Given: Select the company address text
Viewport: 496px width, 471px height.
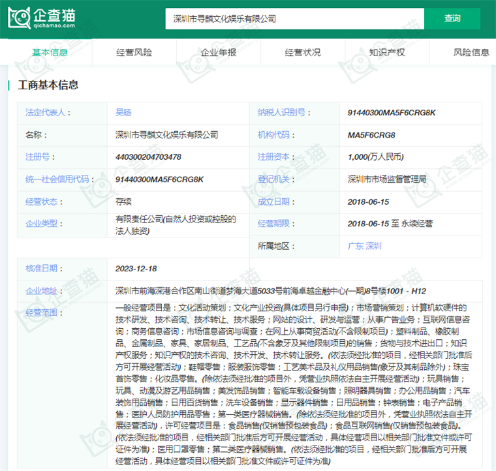Looking at the screenshot, I should pyautogui.click(x=271, y=291).
